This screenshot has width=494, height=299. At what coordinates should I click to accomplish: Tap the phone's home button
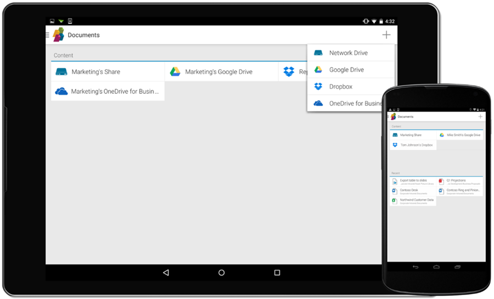[x=436, y=267]
